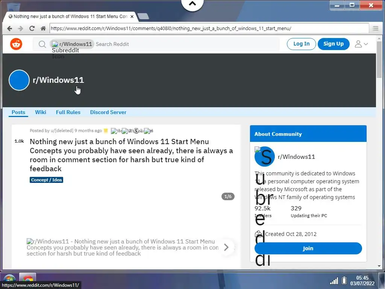Open the user account dropdown
385x289 pixels.
(361, 44)
